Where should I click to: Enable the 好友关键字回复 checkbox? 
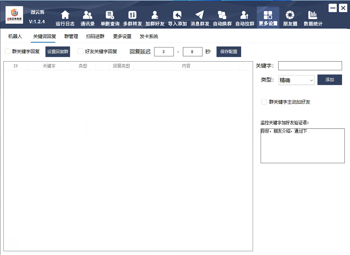[x=80, y=51]
